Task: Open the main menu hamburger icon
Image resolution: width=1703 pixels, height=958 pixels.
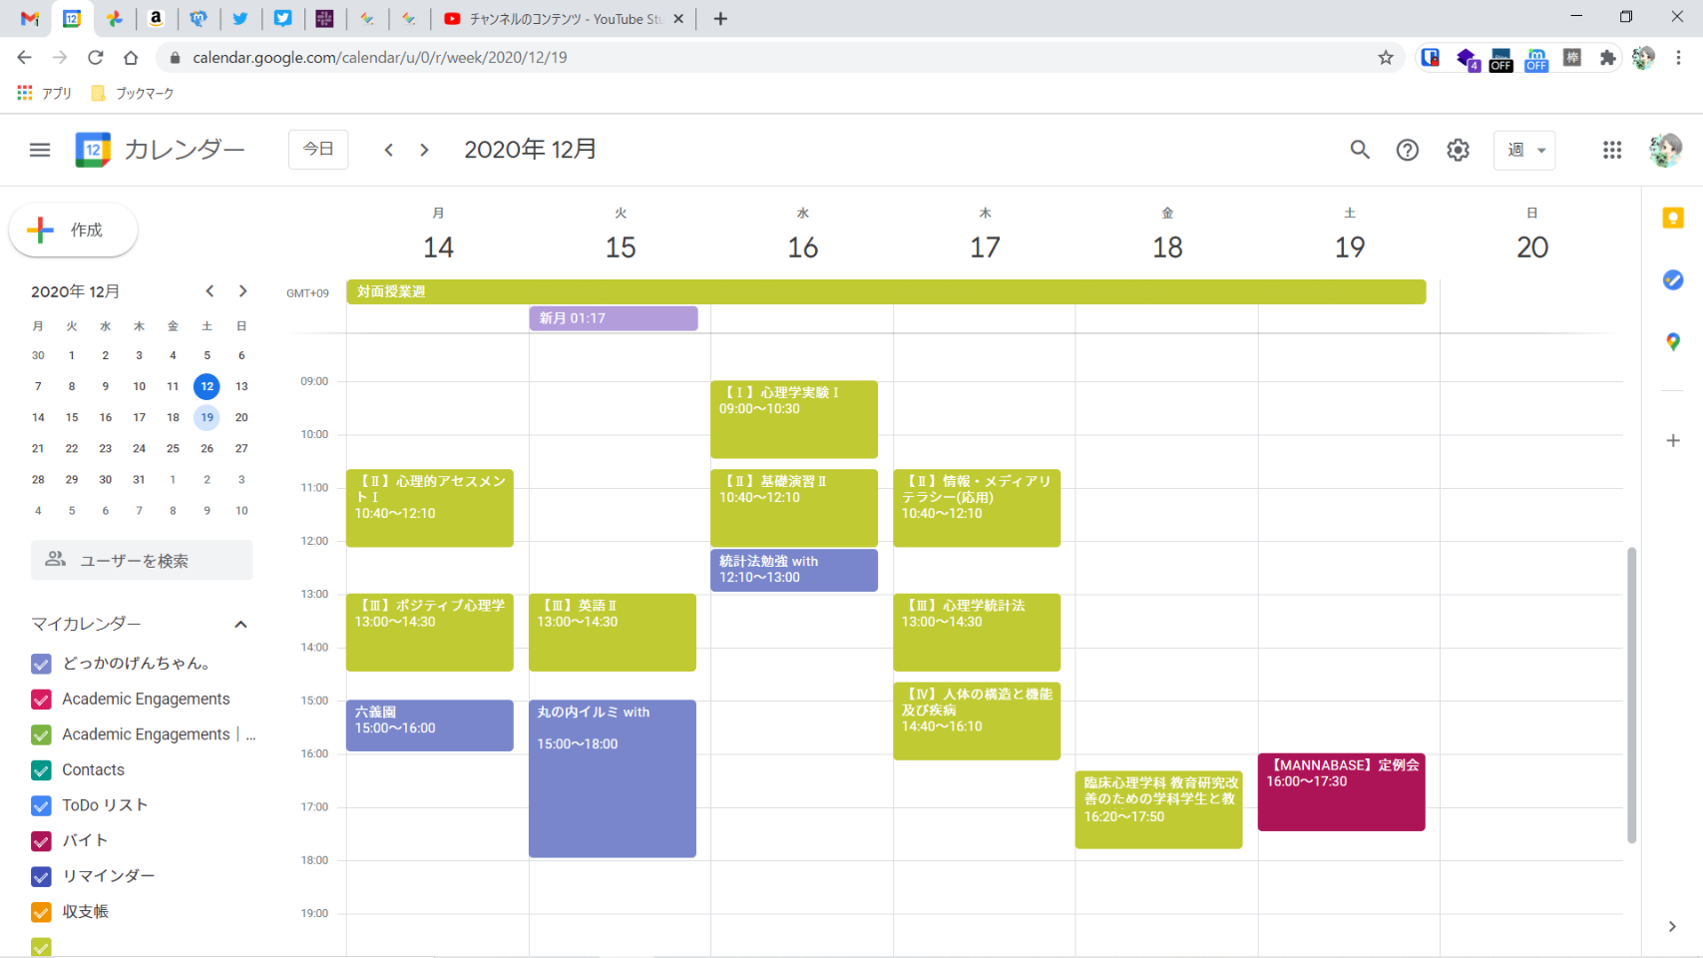Action: point(40,150)
